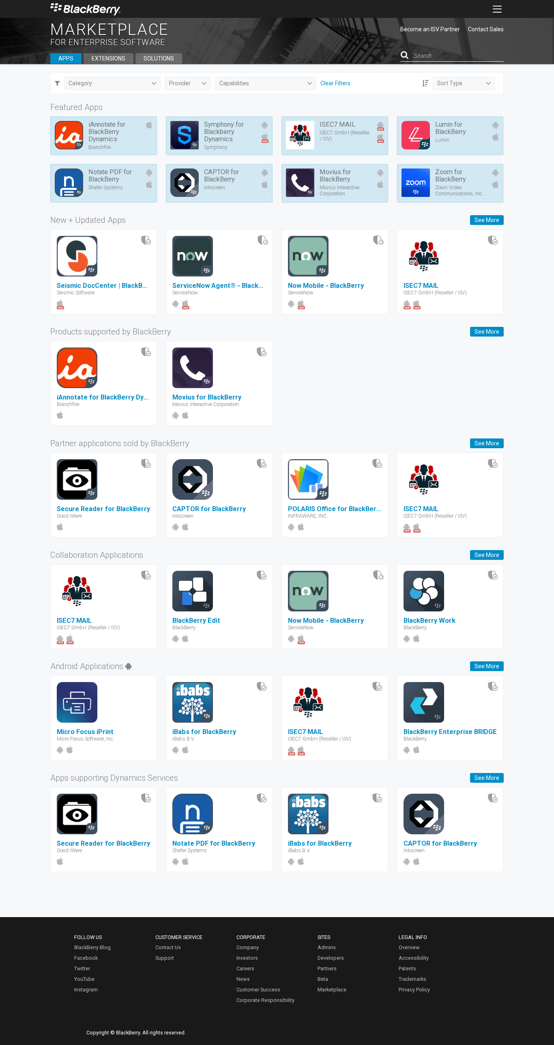Open ServiceNow Agent app icon
Viewport: 554px width, 1045px height.
(x=193, y=256)
